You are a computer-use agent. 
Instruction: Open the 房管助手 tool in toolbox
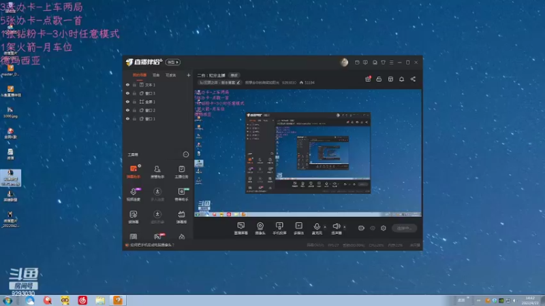157,172
